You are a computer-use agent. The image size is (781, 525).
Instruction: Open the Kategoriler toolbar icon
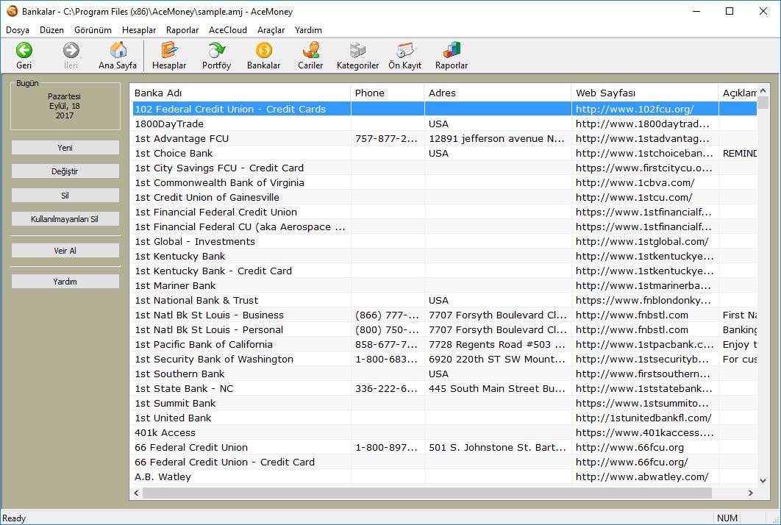[x=357, y=50]
